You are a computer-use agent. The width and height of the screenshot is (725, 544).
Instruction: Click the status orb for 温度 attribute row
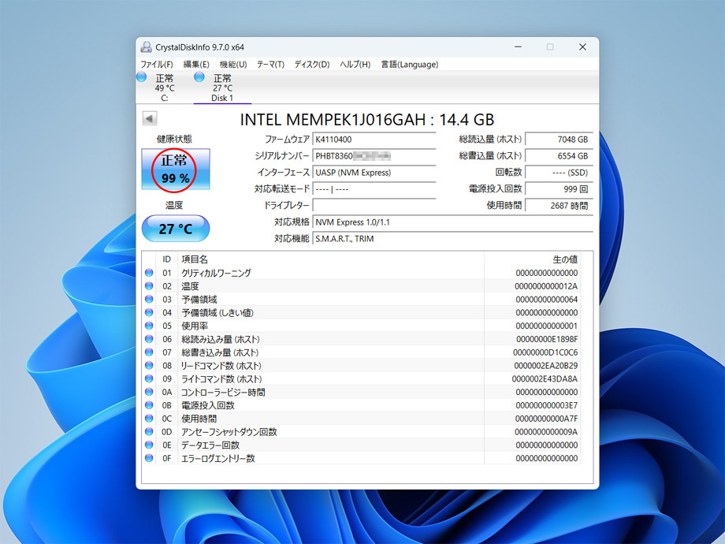(149, 286)
